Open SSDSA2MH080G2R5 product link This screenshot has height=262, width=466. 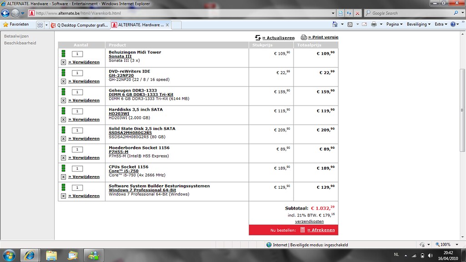(130, 133)
